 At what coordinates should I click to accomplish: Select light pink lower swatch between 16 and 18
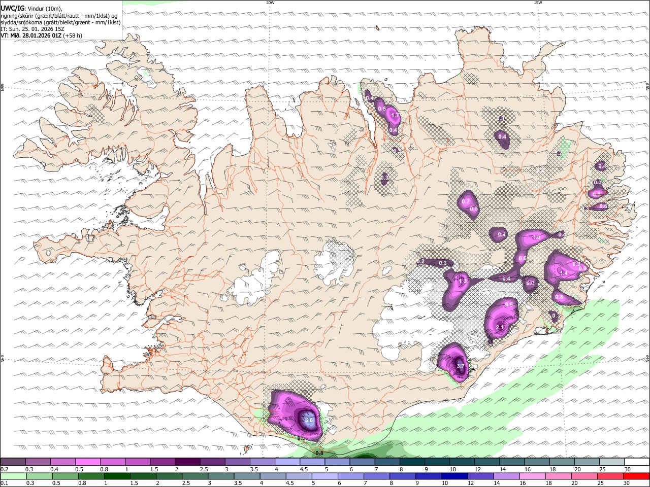point(533,476)
